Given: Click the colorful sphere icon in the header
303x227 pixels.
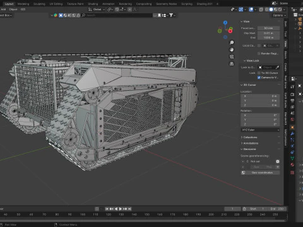Looking at the screenshot, I should click(56, 15).
